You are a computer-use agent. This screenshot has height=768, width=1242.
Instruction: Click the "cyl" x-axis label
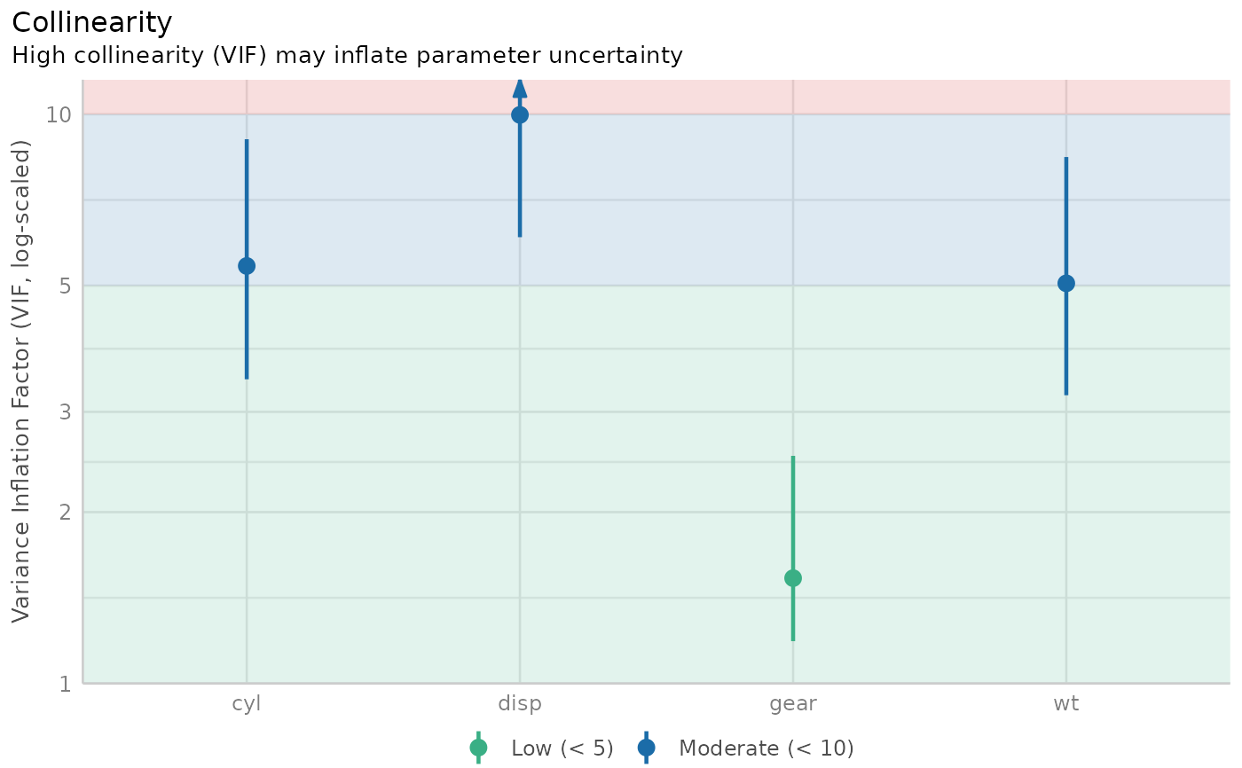tap(247, 704)
